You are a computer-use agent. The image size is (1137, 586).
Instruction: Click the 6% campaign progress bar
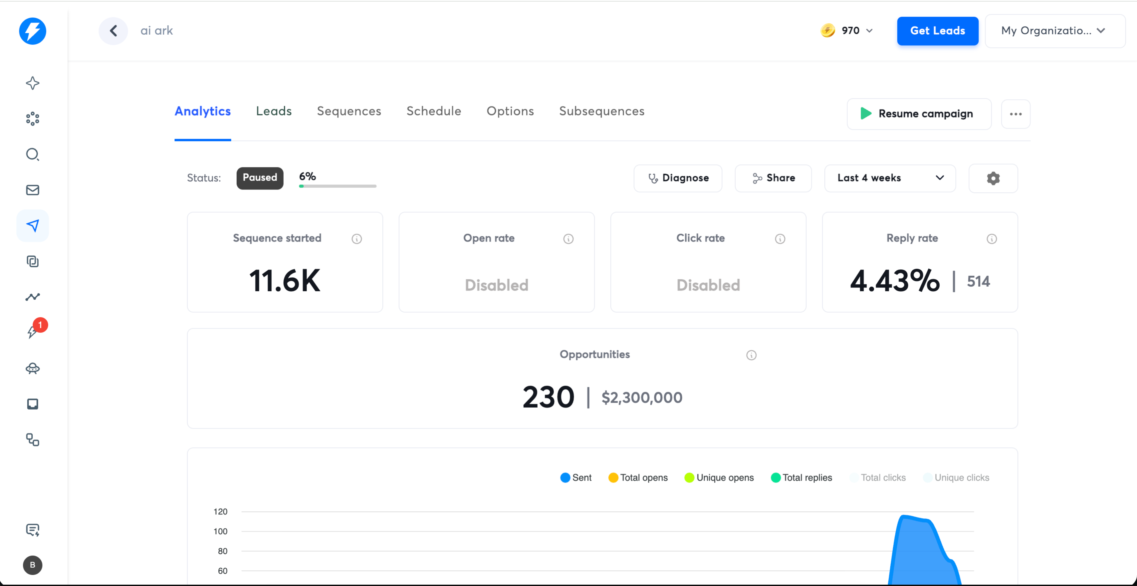coord(338,186)
